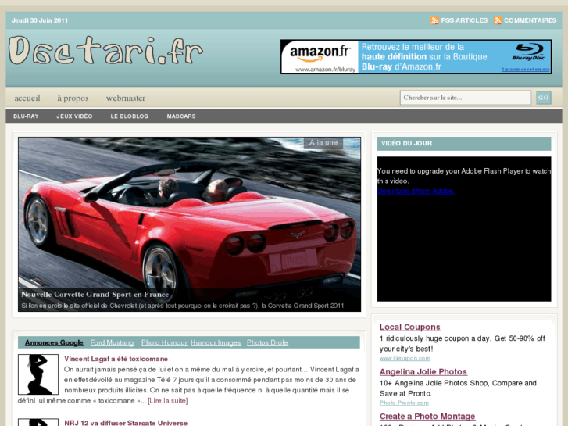
Task: Click 'Download it from Adobe' link
Action: point(416,191)
